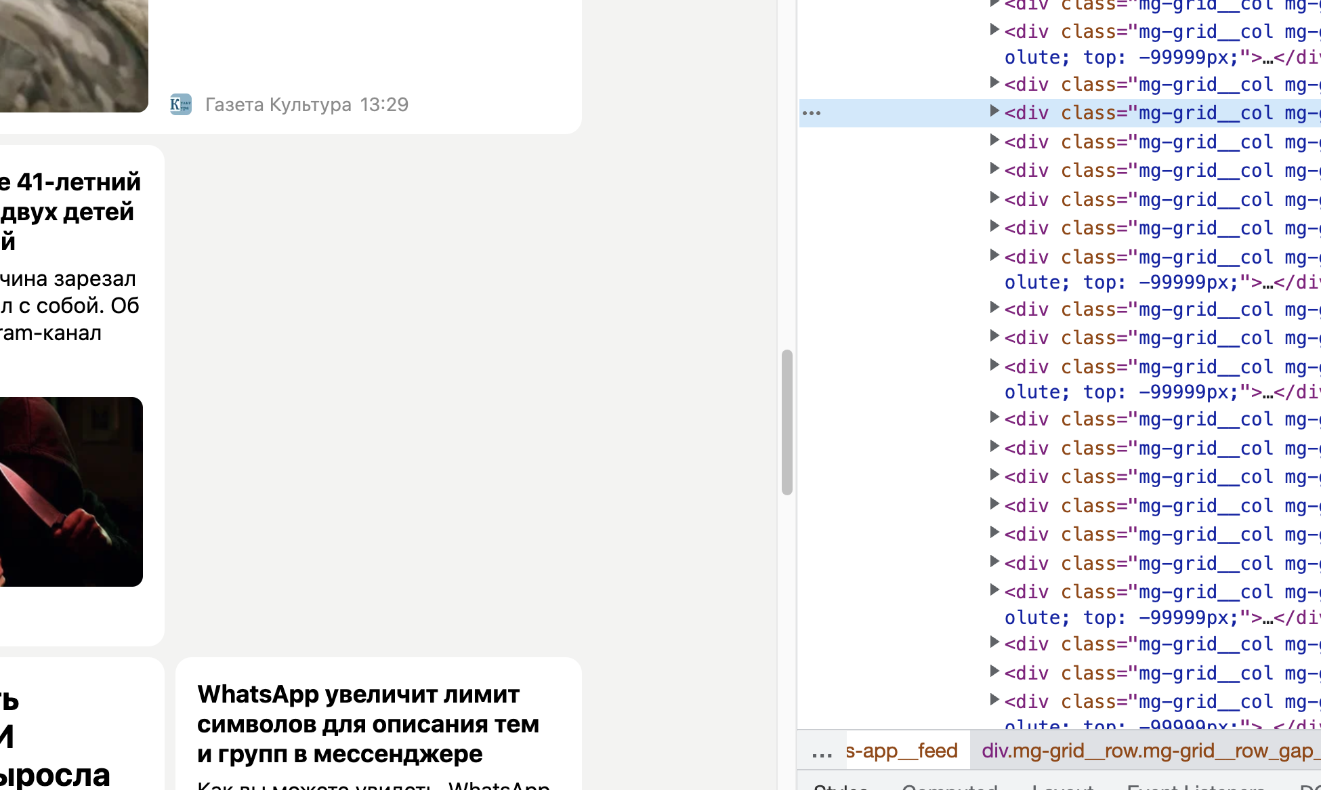Click the breadcrumb overflow ellipsis in DevTools
The width and height of the screenshot is (1321, 790).
point(821,750)
